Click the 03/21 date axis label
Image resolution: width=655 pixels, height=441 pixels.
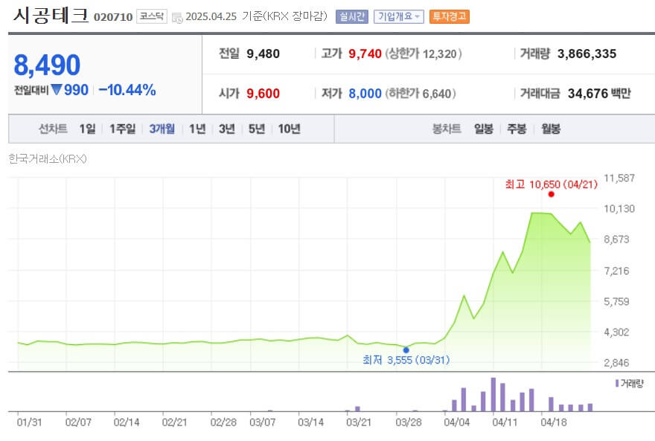click(x=359, y=422)
